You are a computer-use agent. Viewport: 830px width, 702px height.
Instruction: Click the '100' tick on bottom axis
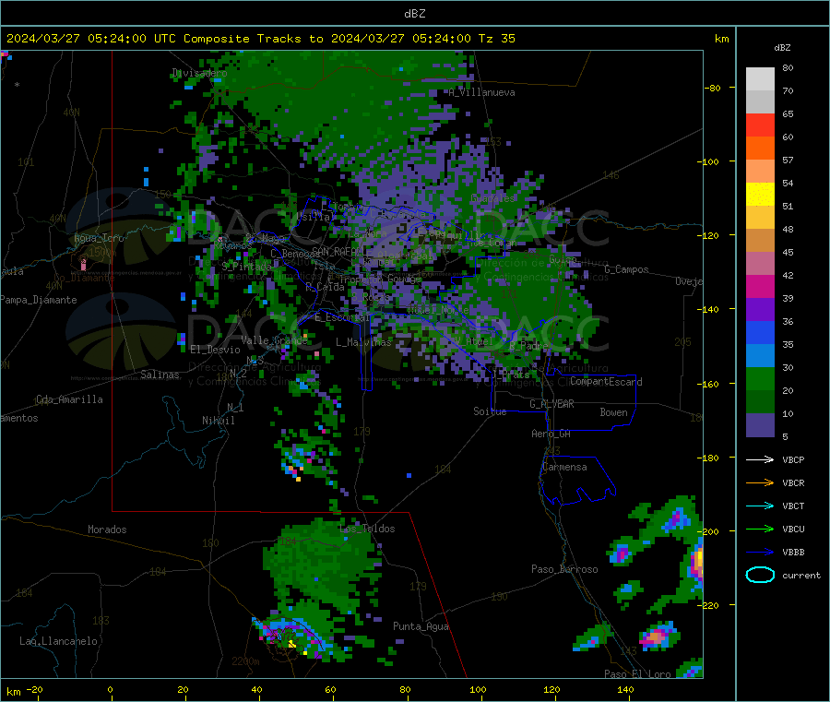coord(478,690)
